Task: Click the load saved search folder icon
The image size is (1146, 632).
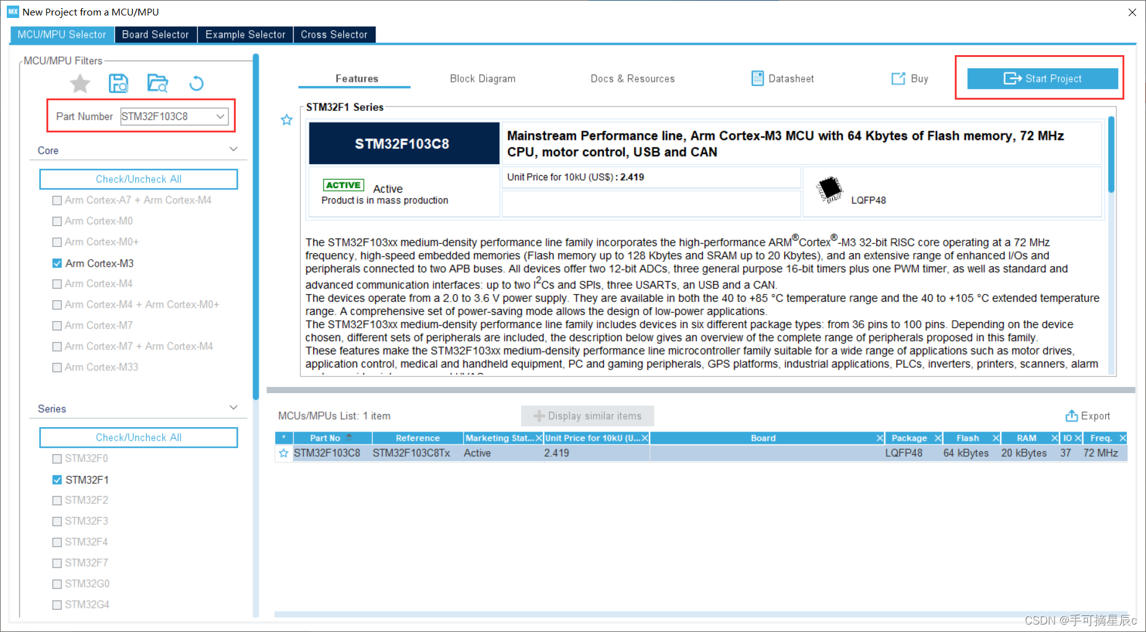Action: point(158,83)
